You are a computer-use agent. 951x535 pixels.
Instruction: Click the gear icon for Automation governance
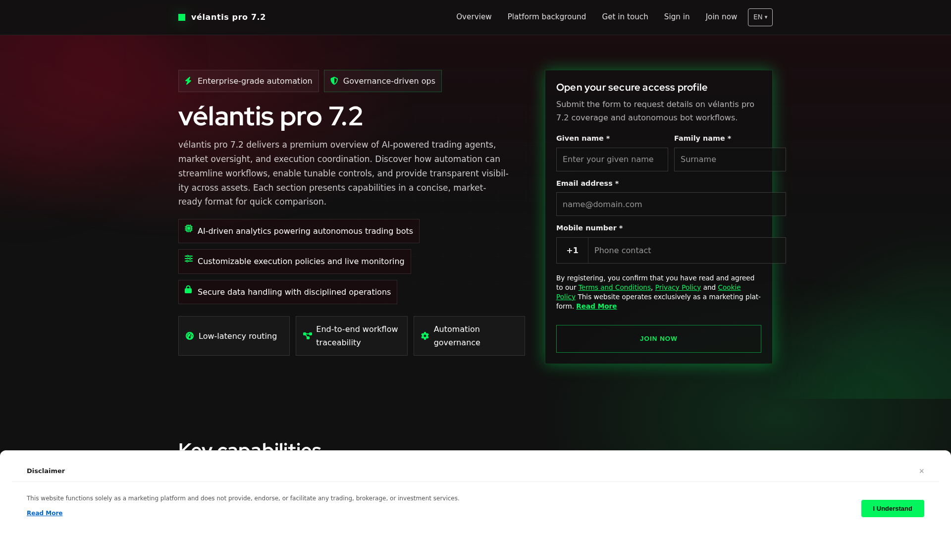pyautogui.click(x=425, y=336)
